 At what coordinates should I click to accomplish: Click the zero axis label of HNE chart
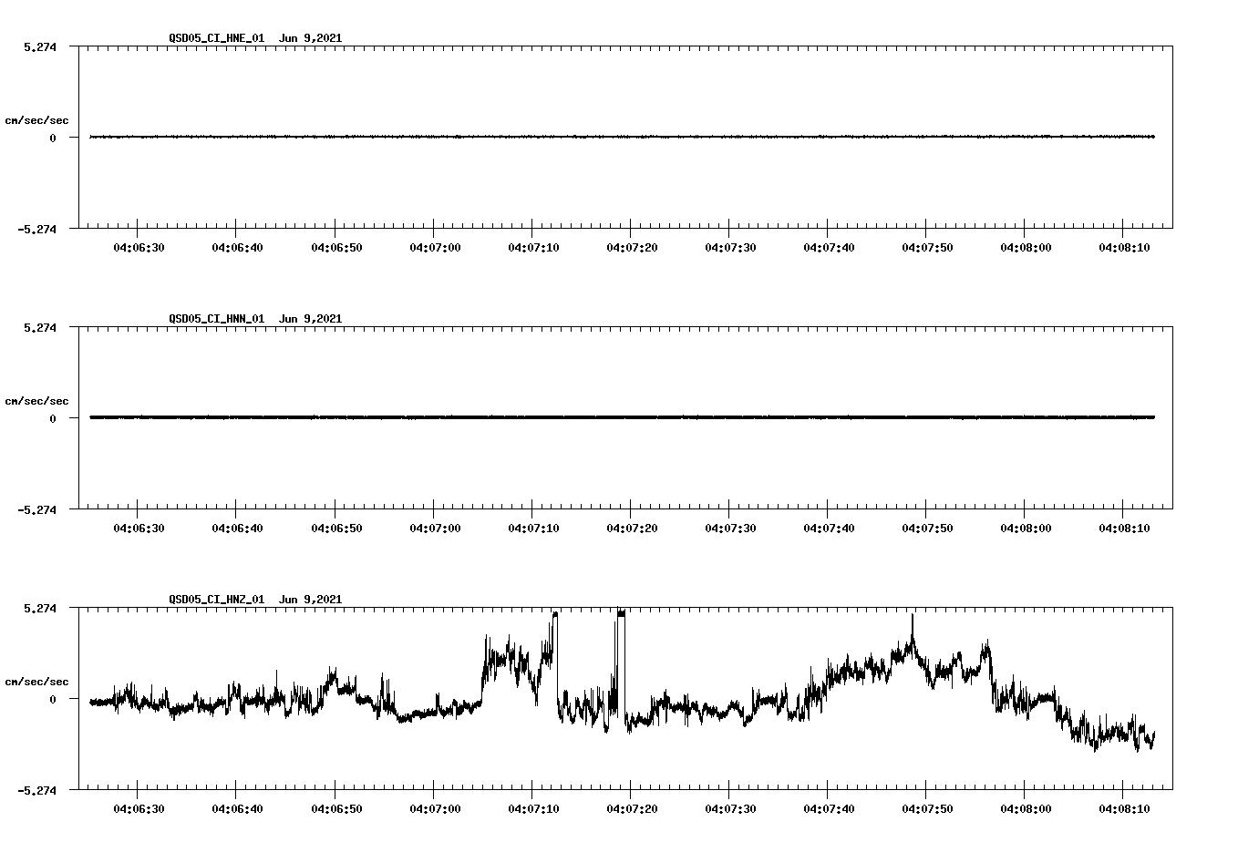(53, 139)
